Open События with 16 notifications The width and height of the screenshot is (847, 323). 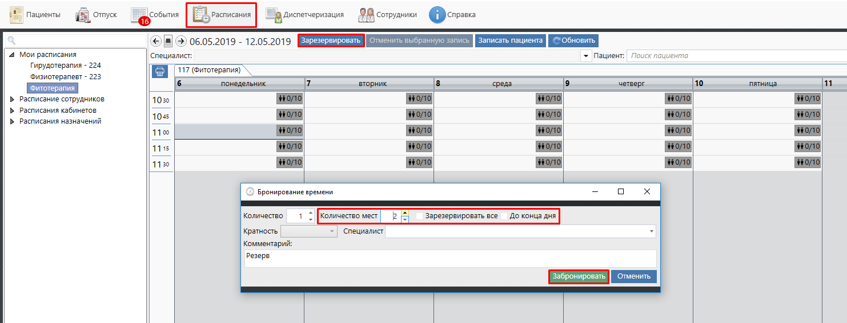[155, 15]
